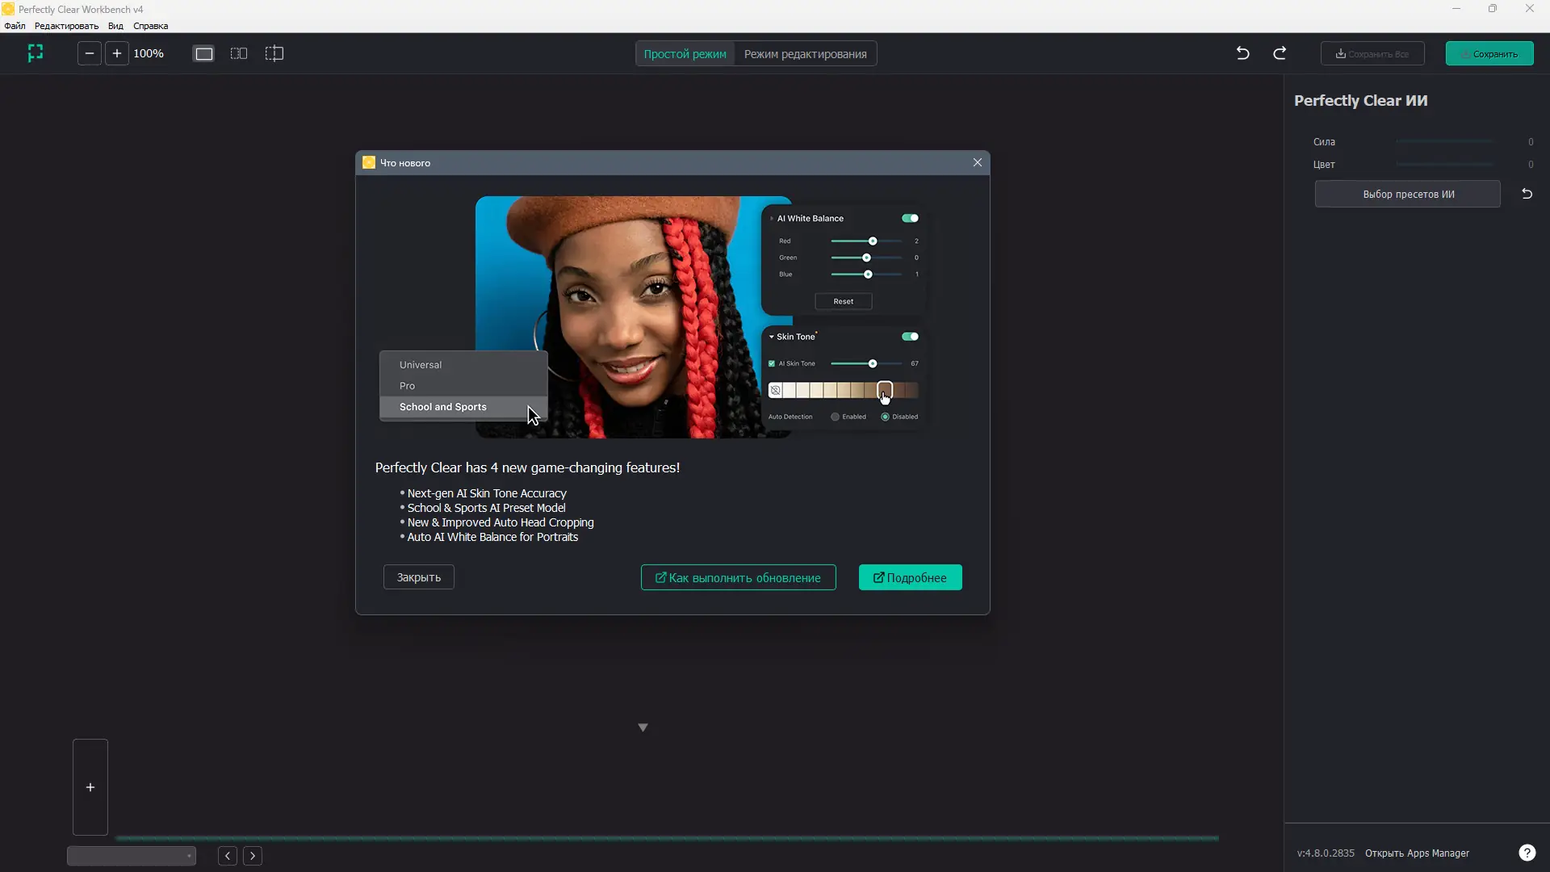Reset AI presets with the revert arrow
1550x872 pixels.
point(1527,194)
